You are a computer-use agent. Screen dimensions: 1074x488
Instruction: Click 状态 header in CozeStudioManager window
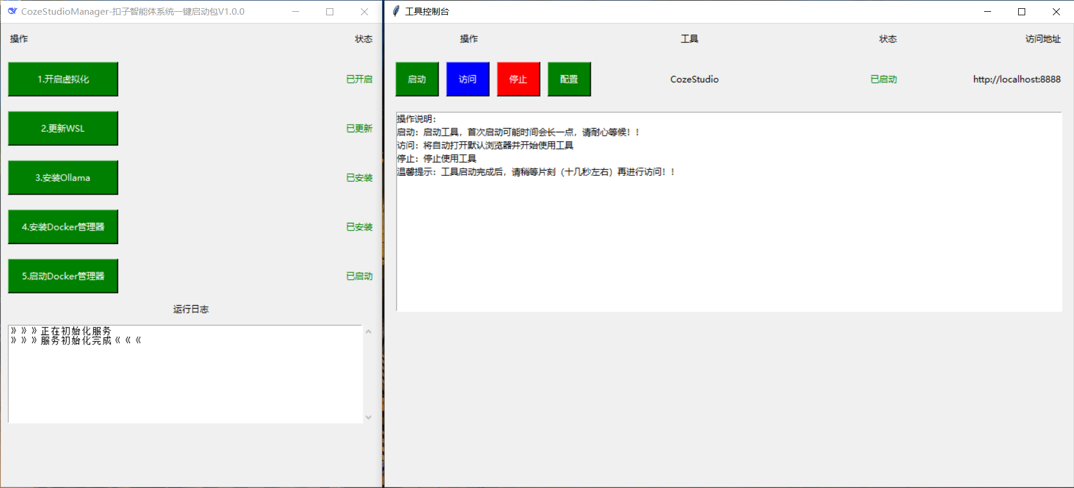point(363,39)
